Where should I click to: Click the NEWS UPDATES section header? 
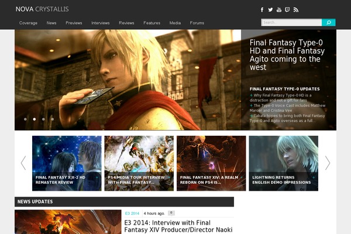[x=124, y=202]
